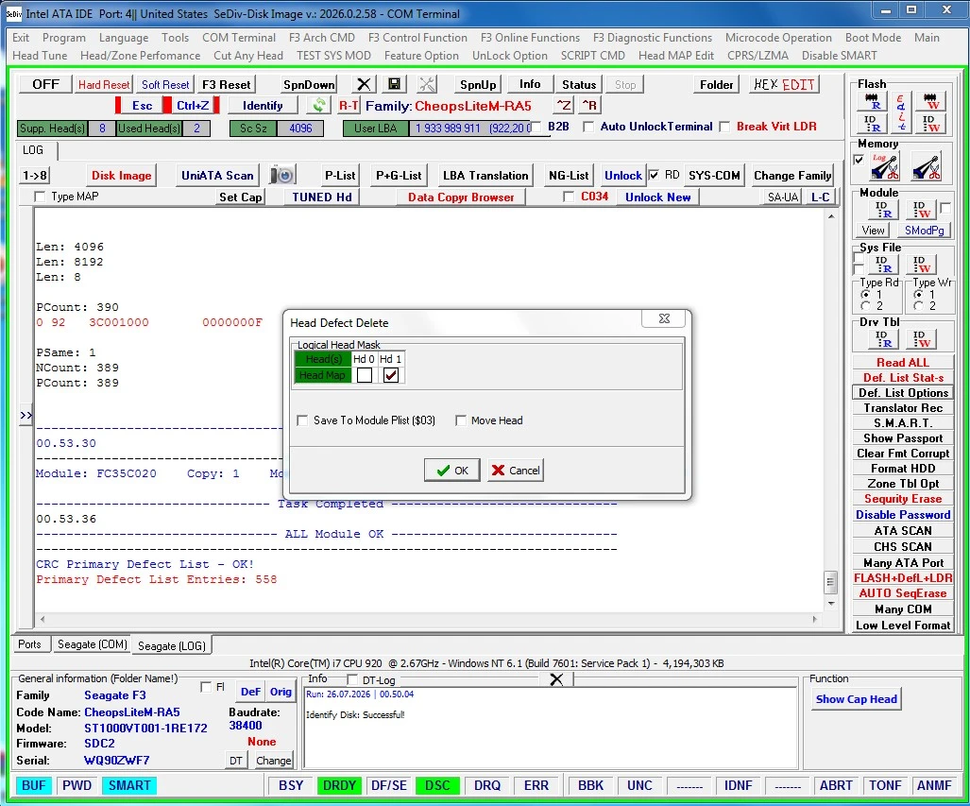Enable Save To Module Plist ($03)
The width and height of the screenshot is (970, 806).
(302, 420)
